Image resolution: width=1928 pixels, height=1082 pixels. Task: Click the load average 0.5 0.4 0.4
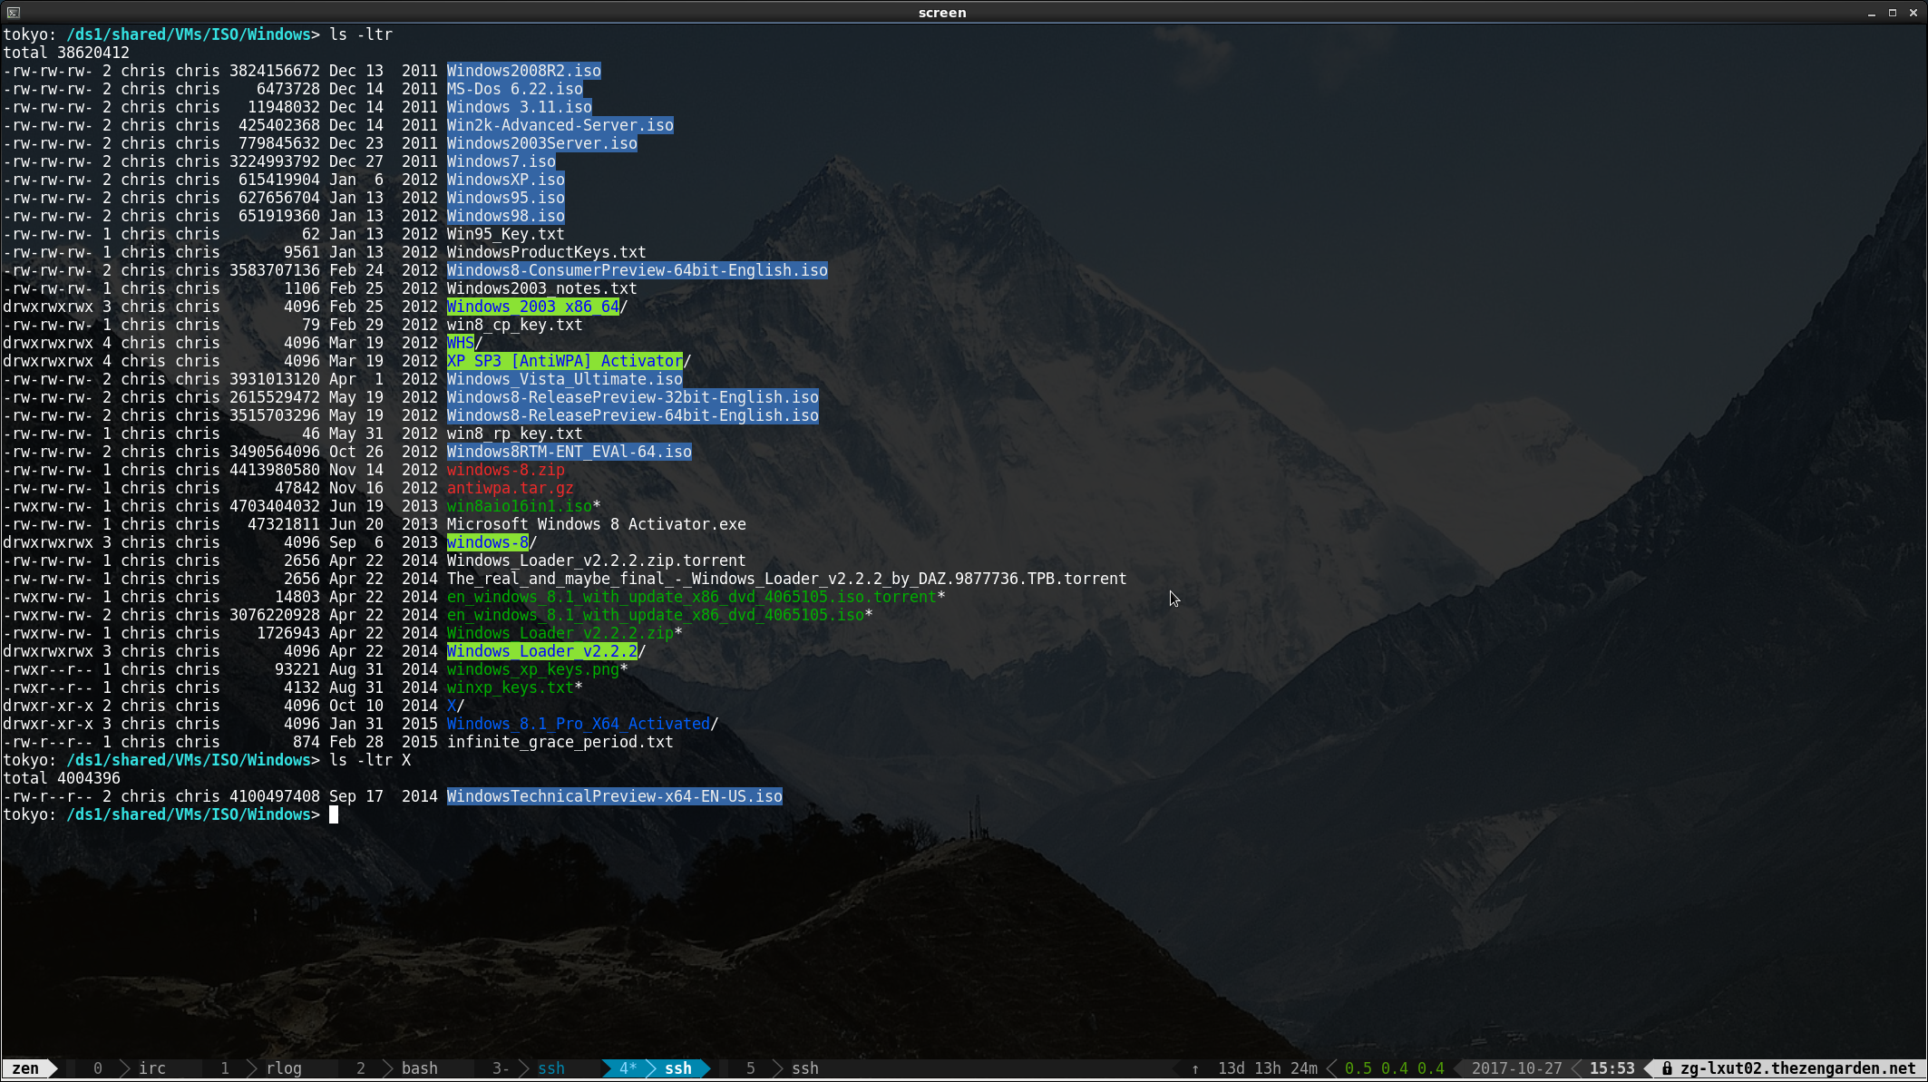pyautogui.click(x=1394, y=1068)
